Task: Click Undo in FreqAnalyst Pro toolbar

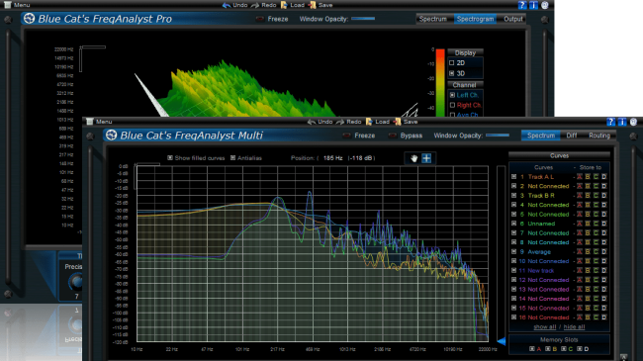Action: 235,5
